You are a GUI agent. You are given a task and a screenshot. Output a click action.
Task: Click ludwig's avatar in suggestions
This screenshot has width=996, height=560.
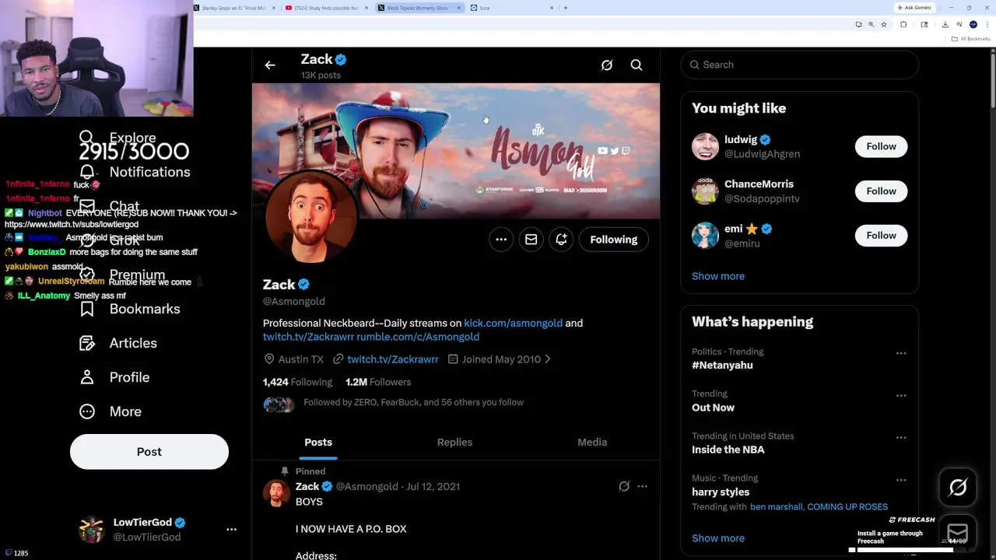tap(705, 146)
